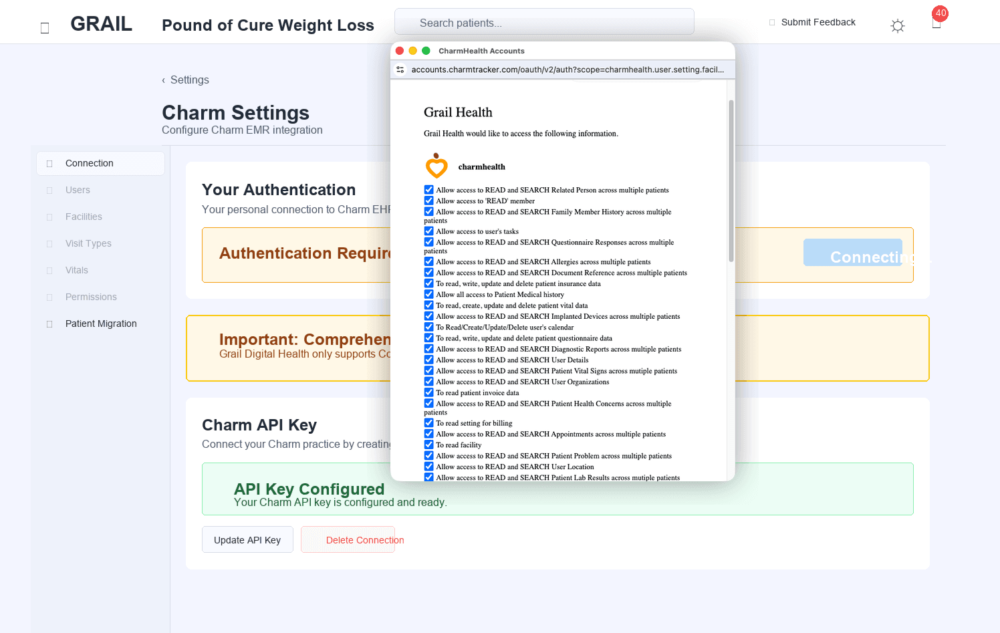The width and height of the screenshot is (1000, 633).
Task: Click the Users sidebar icon
Action: (49, 191)
